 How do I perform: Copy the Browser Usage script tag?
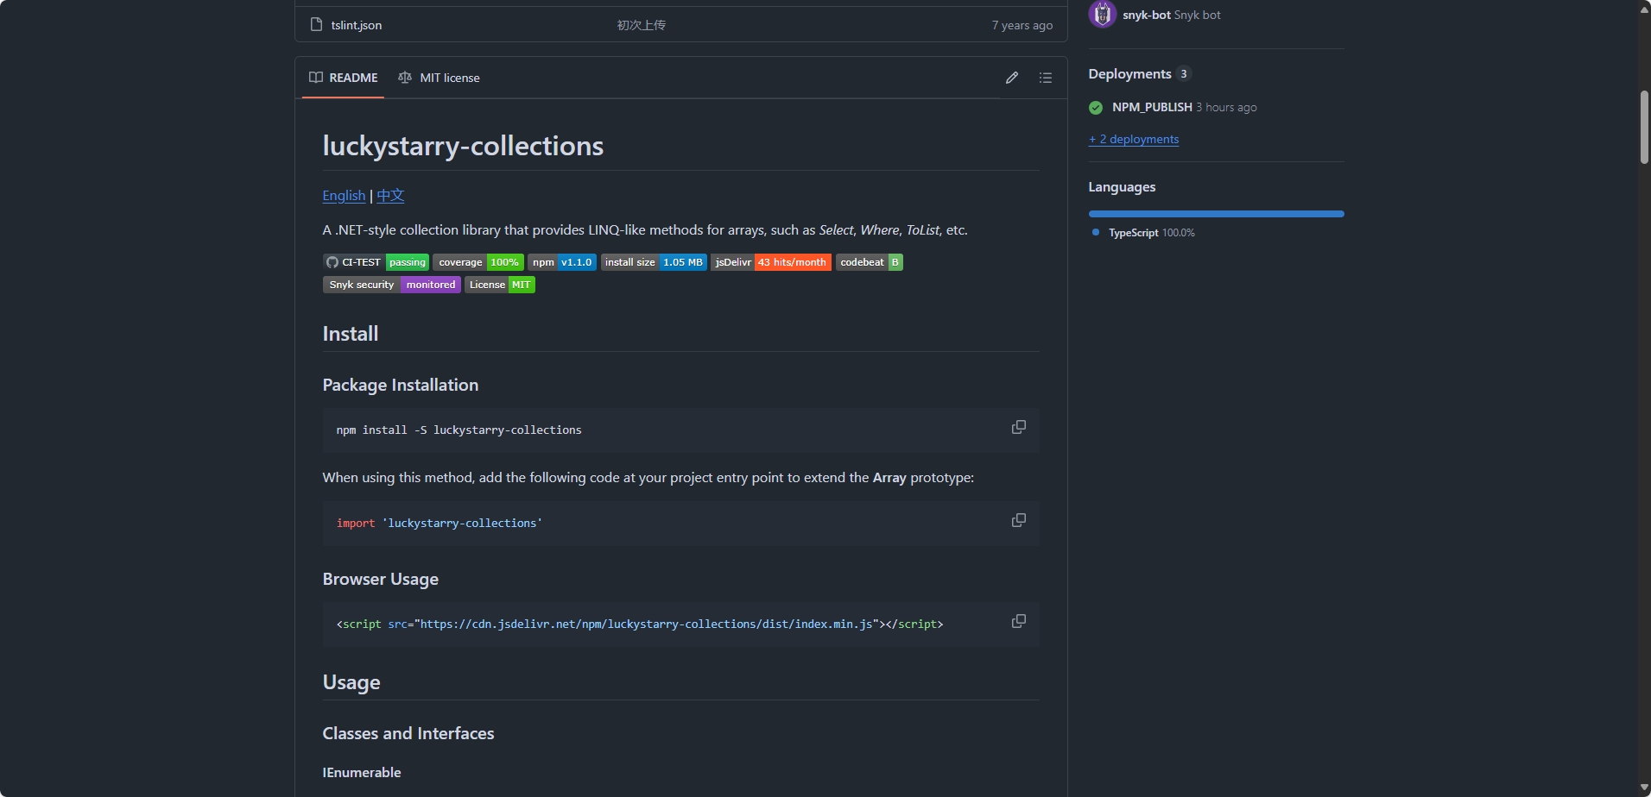point(1018,621)
